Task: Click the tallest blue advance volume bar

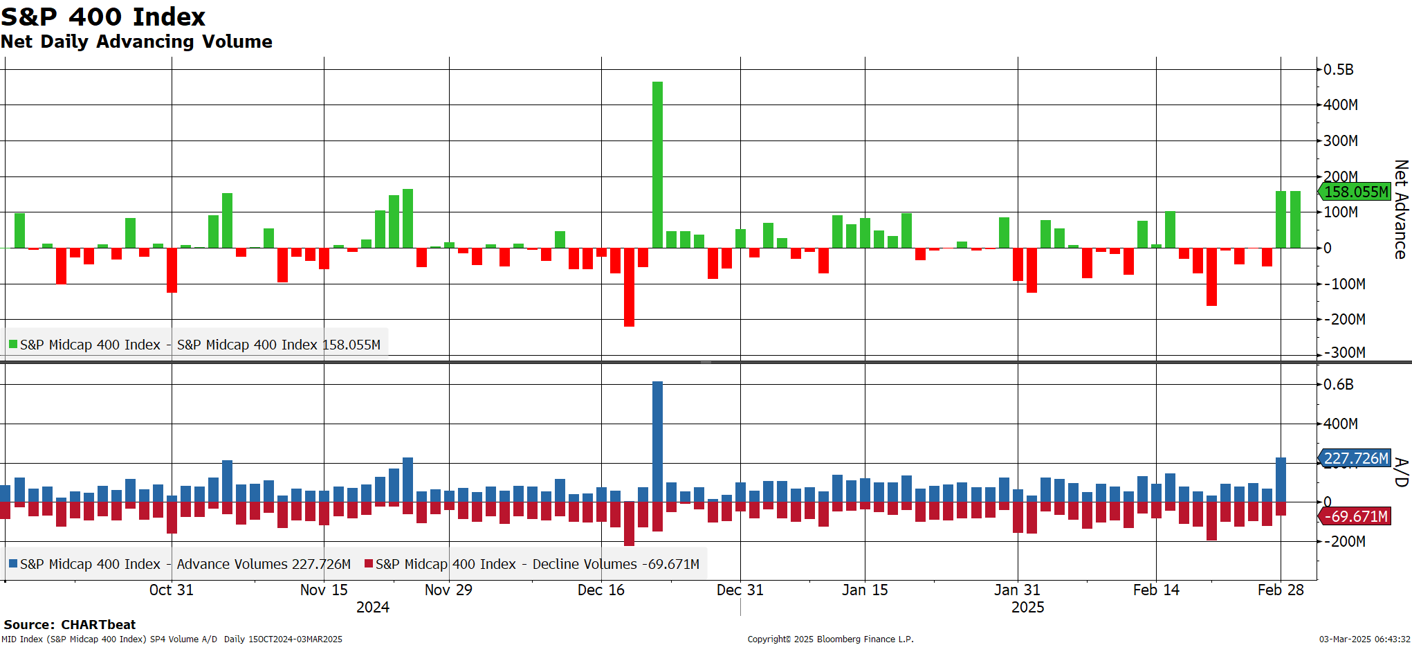Action: 657,442
